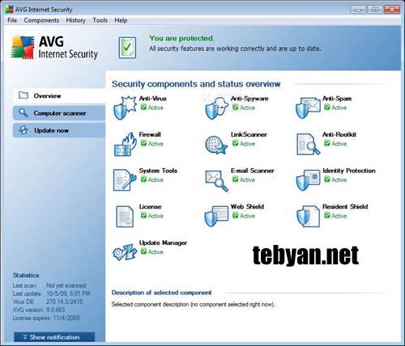Click the AVG version line
This screenshot has width=405, height=346.
[39, 310]
